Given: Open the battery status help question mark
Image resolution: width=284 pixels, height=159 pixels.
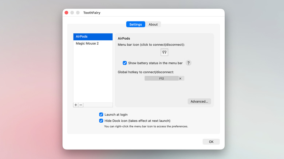Looking at the screenshot, I should 188,63.
